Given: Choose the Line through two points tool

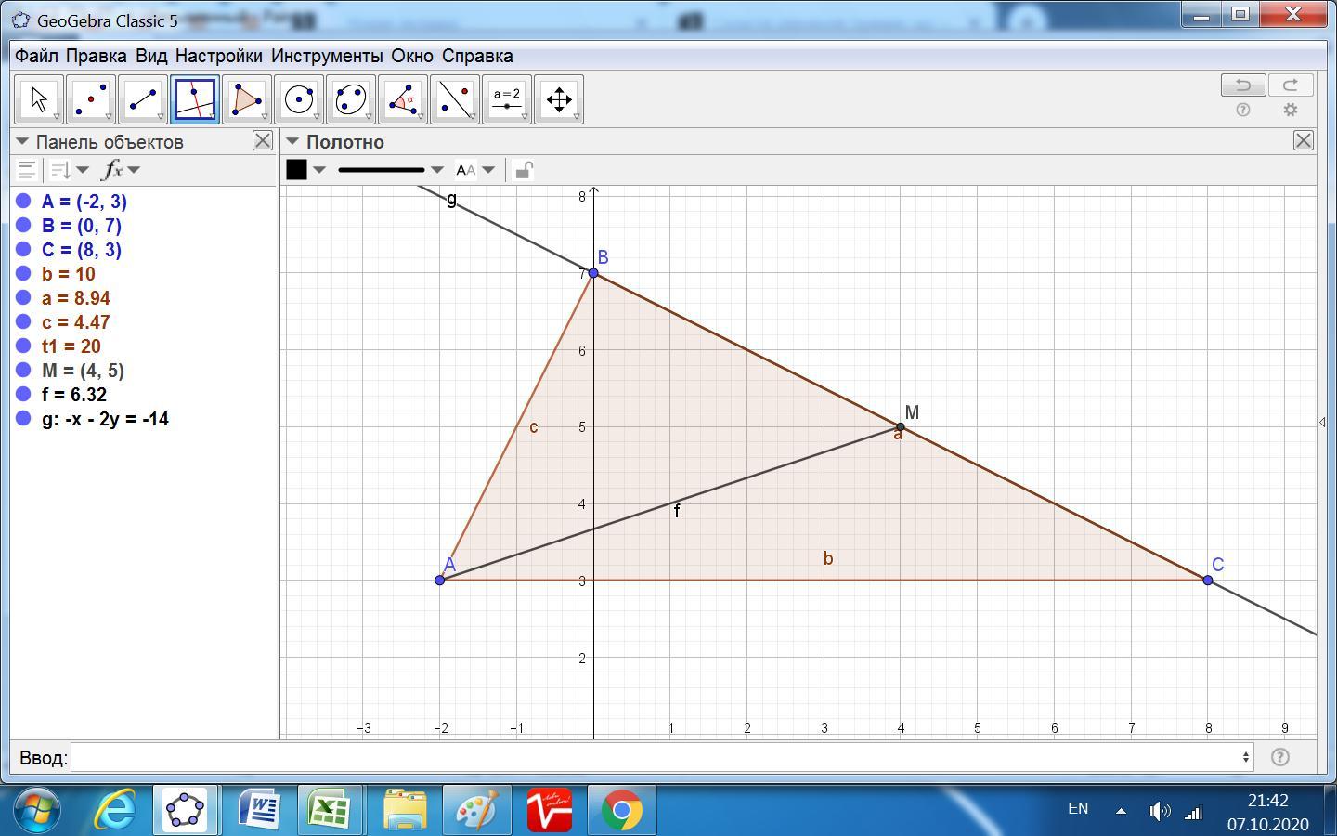Looking at the screenshot, I should (143, 99).
